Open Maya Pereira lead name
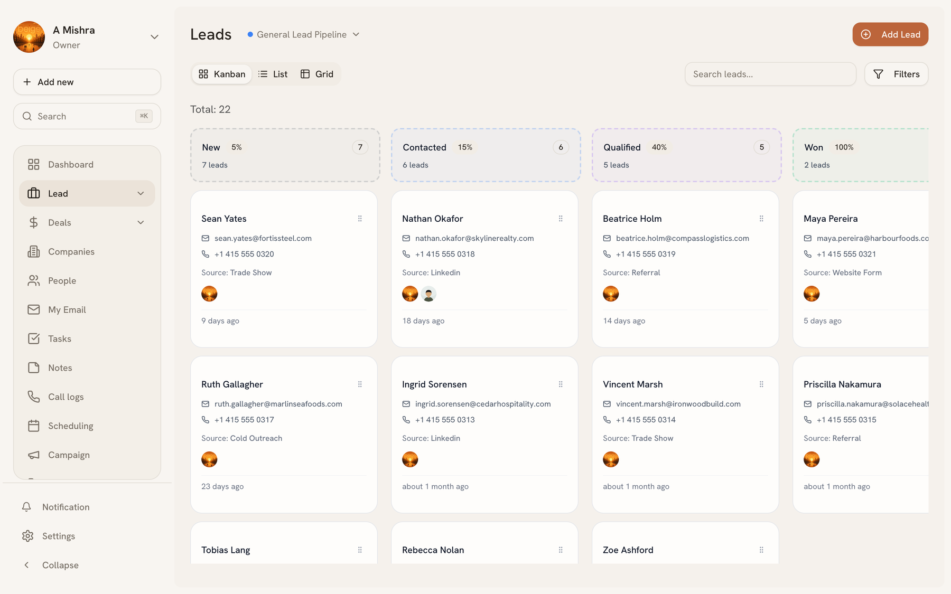The height and width of the screenshot is (594, 951). [831, 219]
